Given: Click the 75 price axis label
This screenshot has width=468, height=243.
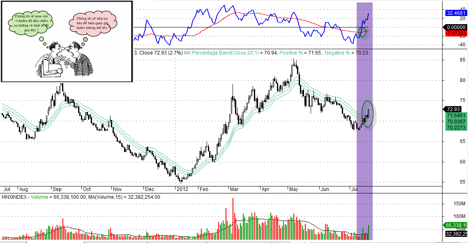Looking at the screenshot, I should click(462, 100).
